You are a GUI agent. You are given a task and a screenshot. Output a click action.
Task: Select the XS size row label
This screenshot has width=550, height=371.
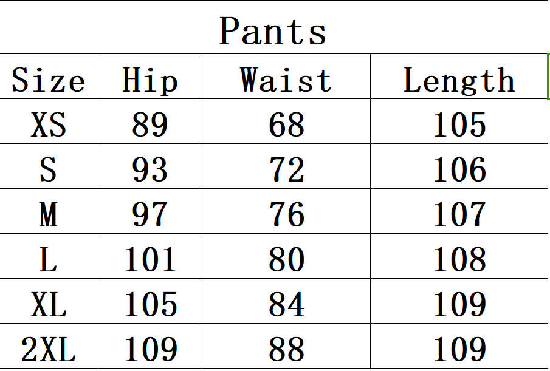click(49, 124)
